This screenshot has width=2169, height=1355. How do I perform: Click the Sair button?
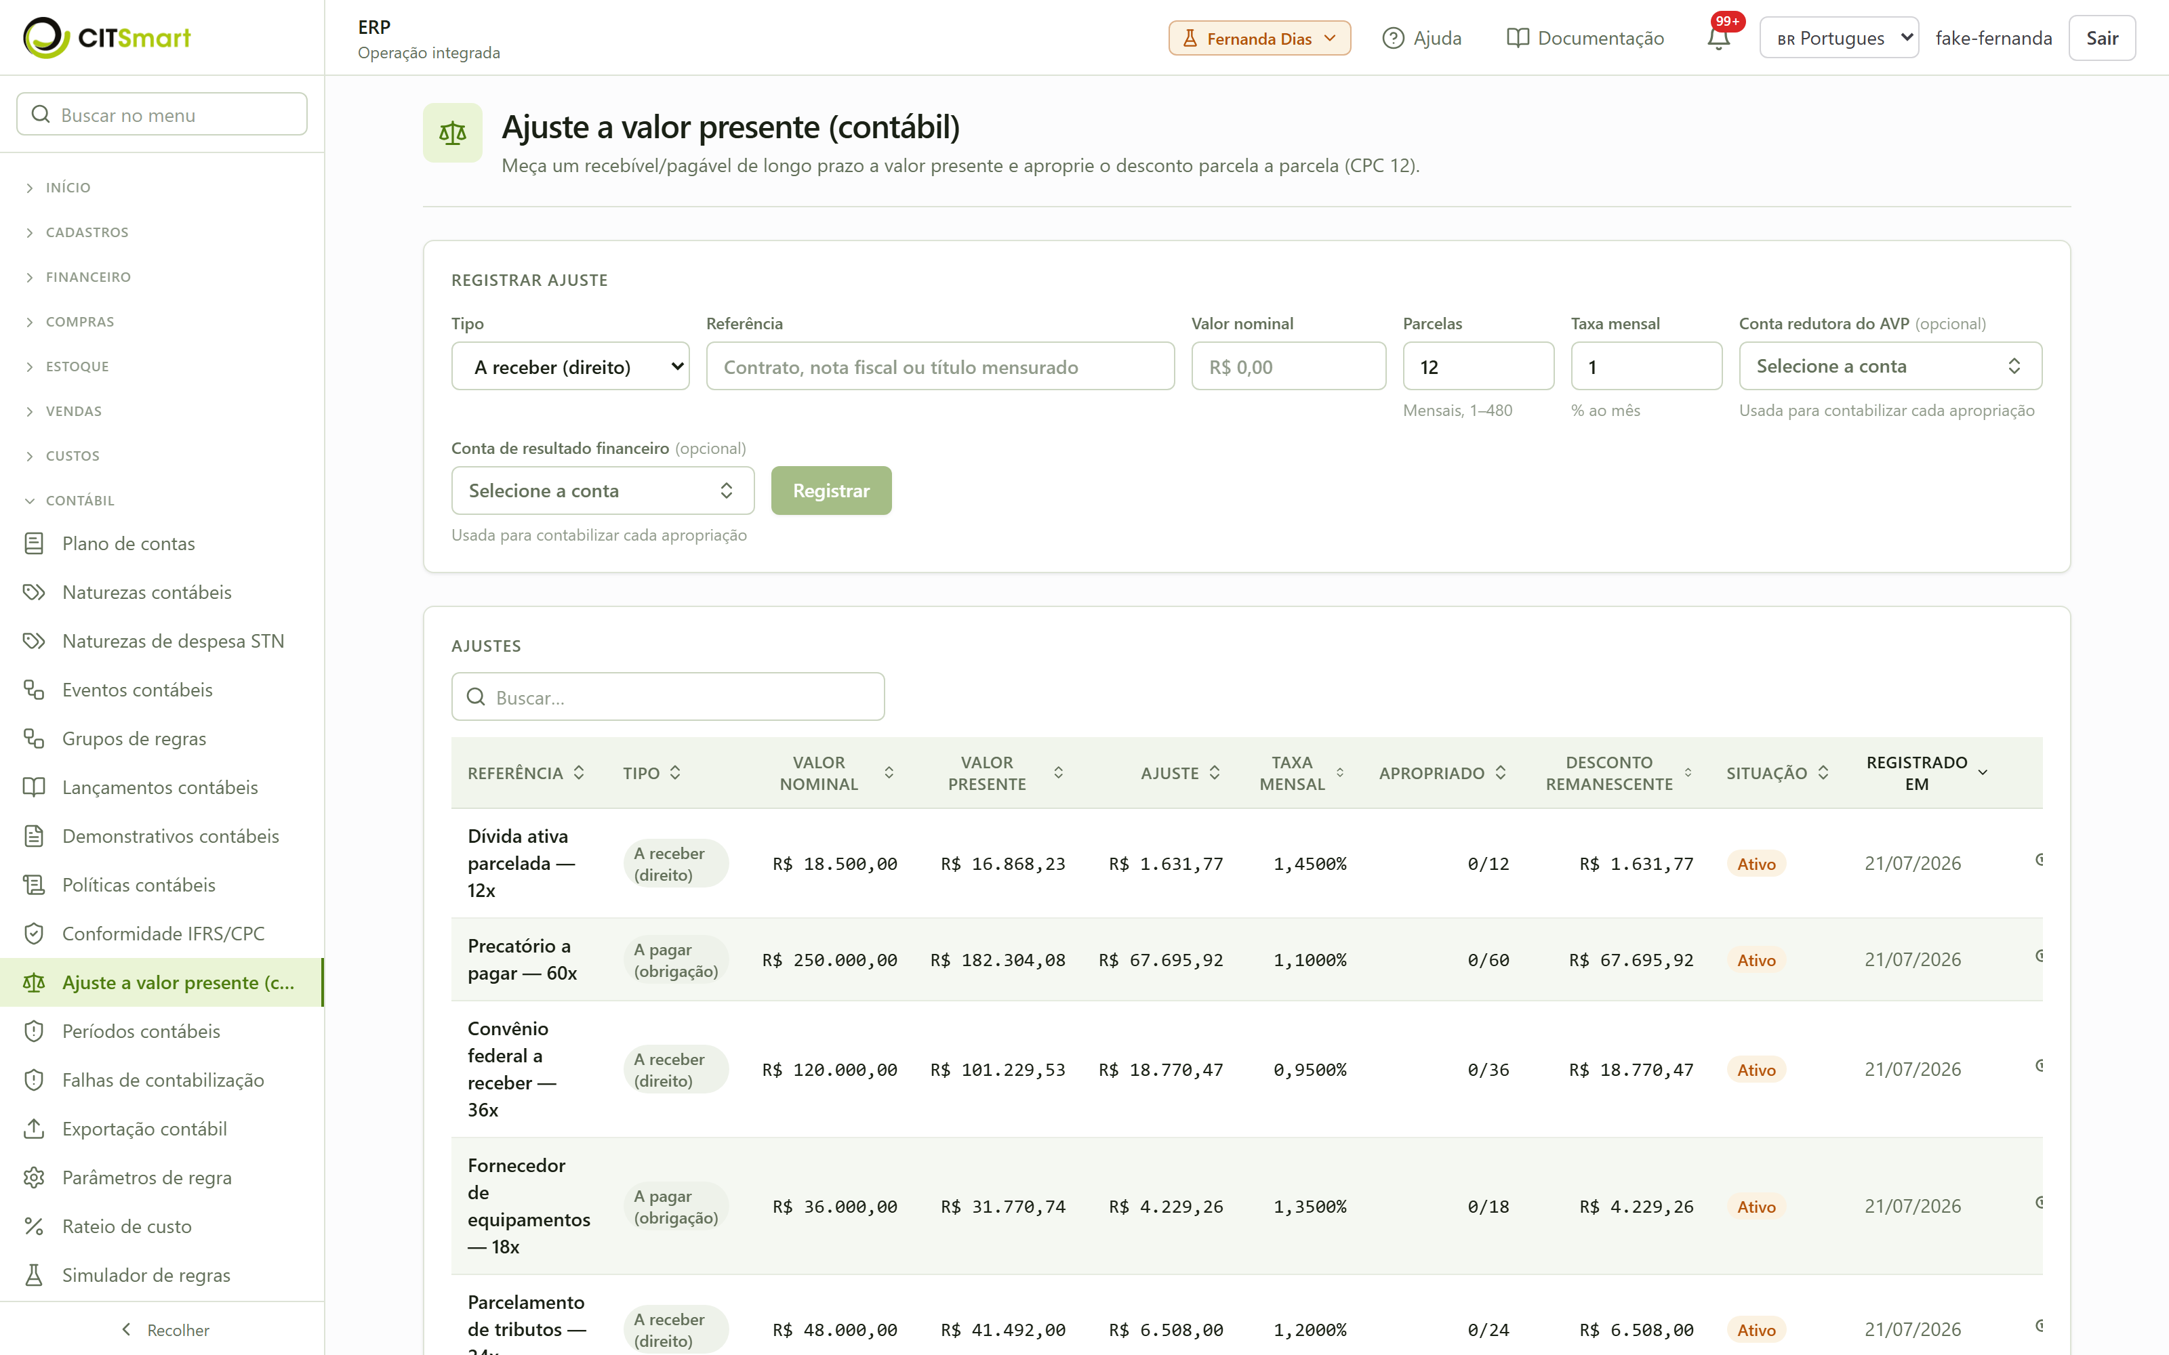2101,38
